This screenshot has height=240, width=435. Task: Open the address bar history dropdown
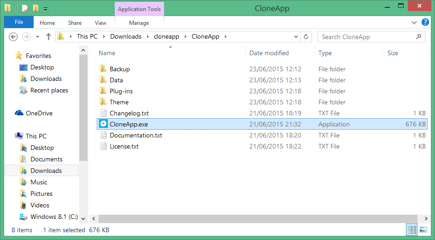[x=296, y=36]
